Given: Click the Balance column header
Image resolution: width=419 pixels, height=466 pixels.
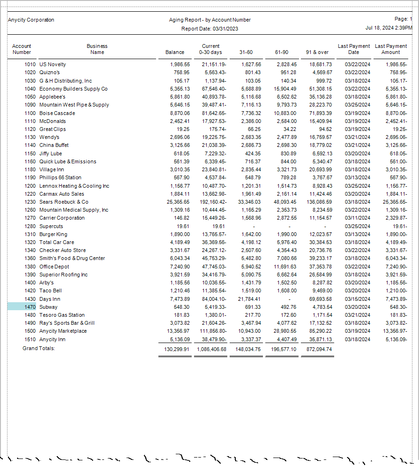Looking at the screenshot, I should tap(175, 52).
